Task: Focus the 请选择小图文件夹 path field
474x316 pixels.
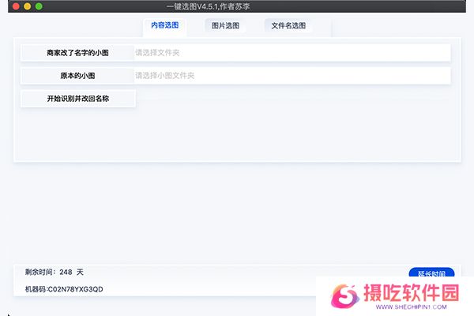Action: 291,76
